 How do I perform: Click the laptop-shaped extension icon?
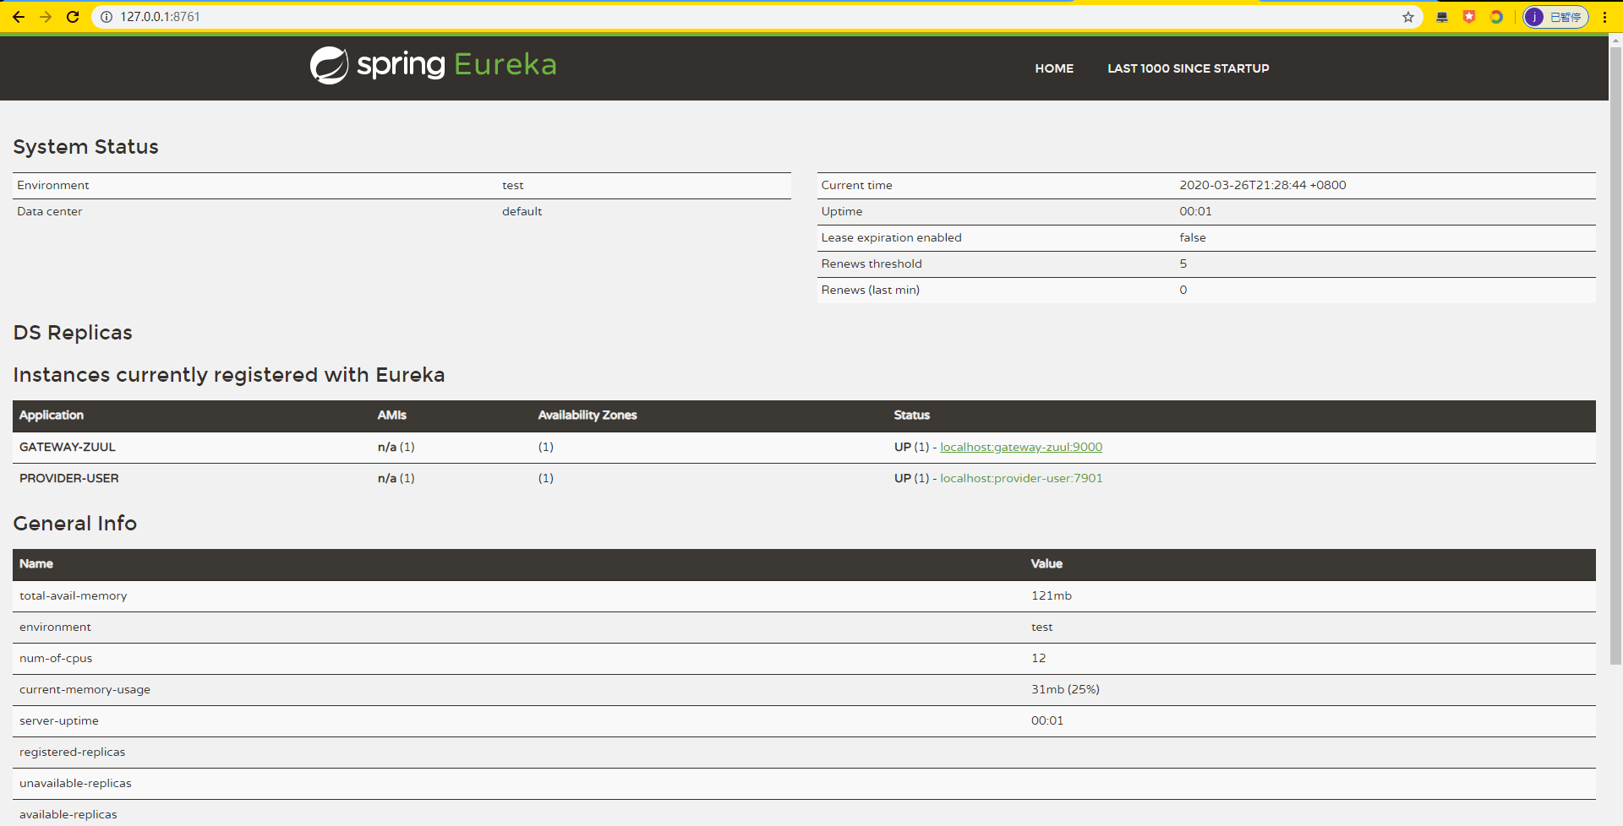[1442, 16]
